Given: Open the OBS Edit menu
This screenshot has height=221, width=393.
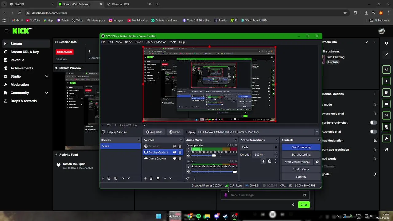Looking at the screenshot, I should 111,42.
